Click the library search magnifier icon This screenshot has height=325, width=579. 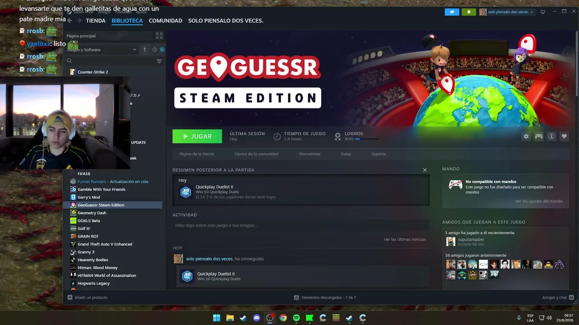click(69, 61)
